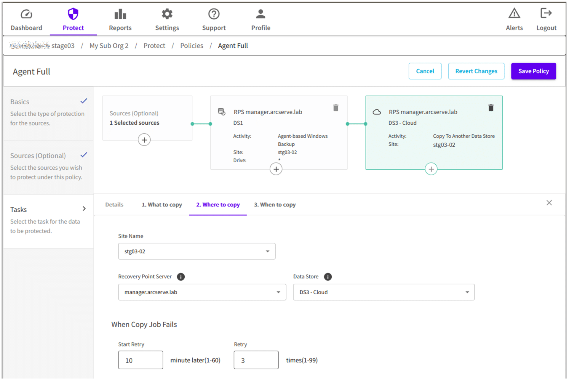Screen dimensions: 569x382
Task: Go to Policies breadcrumb link
Action: (191, 46)
